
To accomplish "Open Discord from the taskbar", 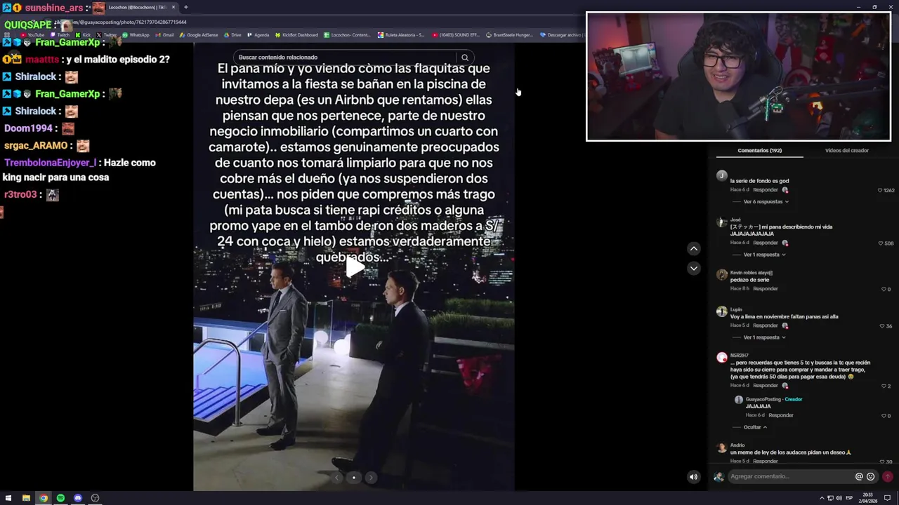I will [x=78, y=498].
